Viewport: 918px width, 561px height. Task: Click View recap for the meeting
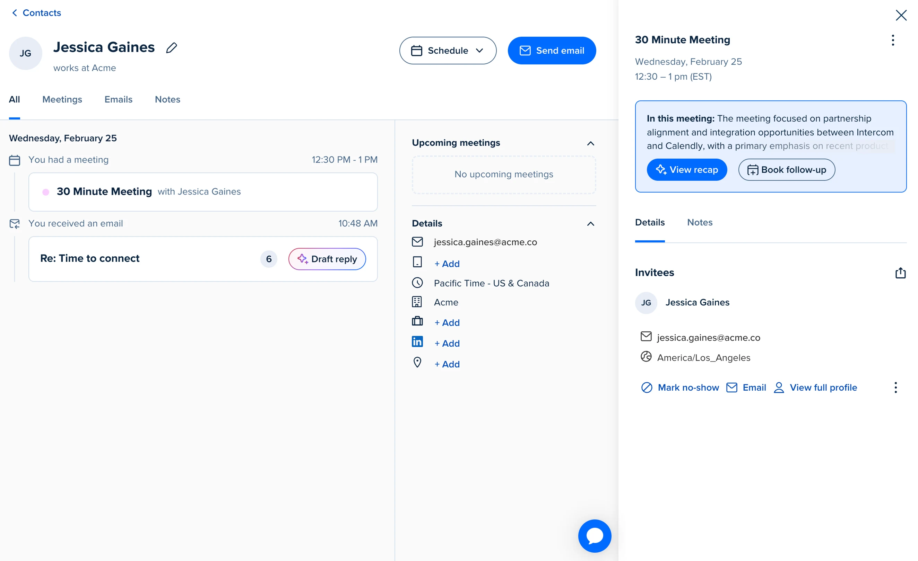(687, 169)
